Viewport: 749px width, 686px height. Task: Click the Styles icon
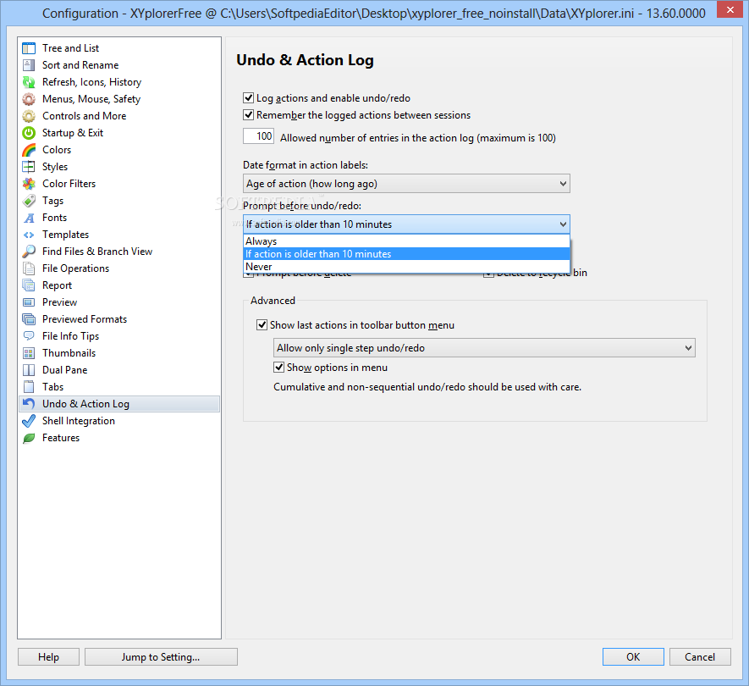[29, 167]
